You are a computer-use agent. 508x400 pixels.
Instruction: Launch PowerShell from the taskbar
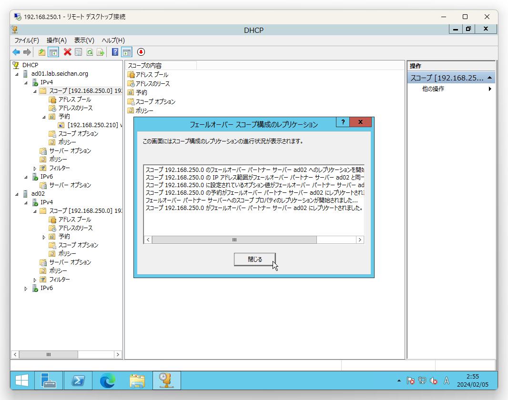coord(78,380)
